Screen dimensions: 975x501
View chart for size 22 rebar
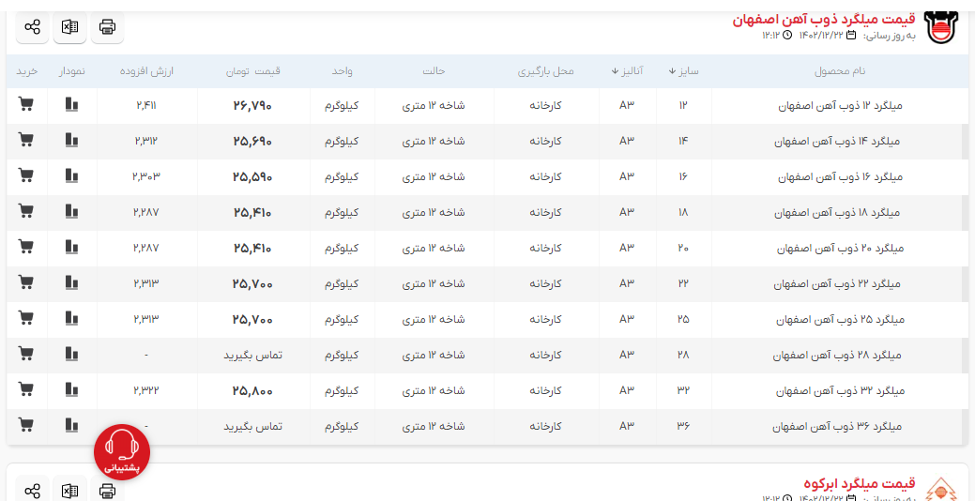(x=72, y=283)
